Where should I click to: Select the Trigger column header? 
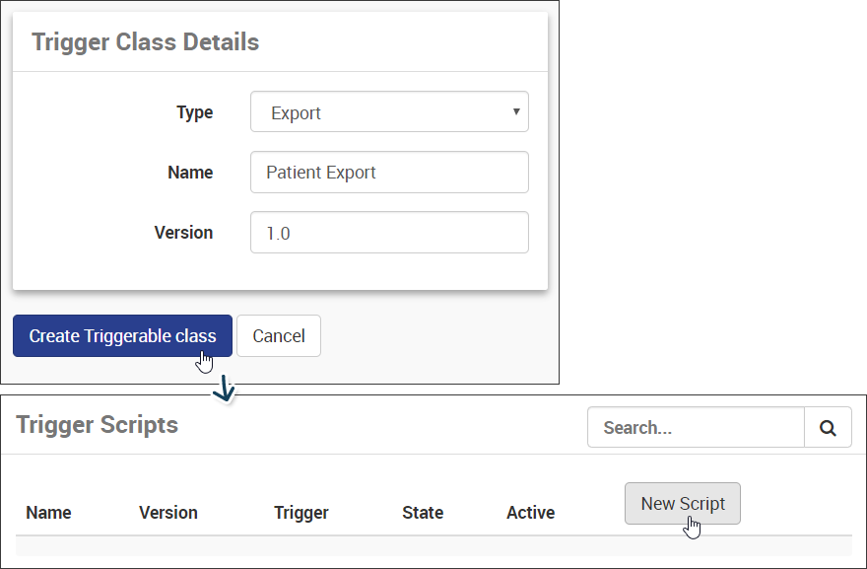coord(301,513)
